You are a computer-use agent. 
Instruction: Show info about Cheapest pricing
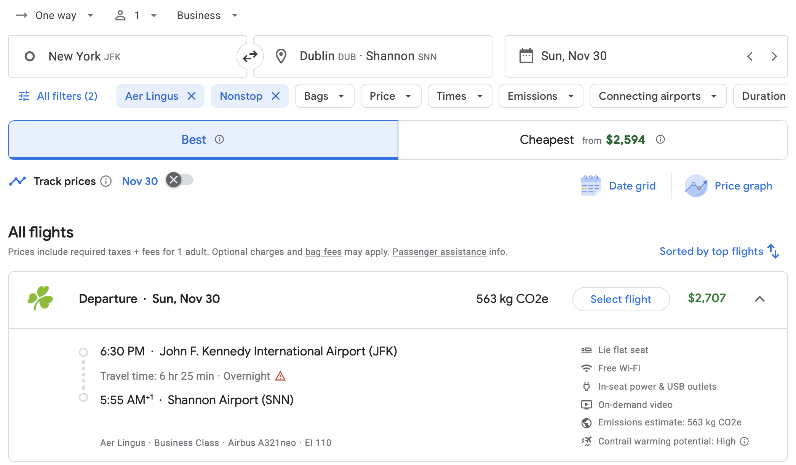660,139
